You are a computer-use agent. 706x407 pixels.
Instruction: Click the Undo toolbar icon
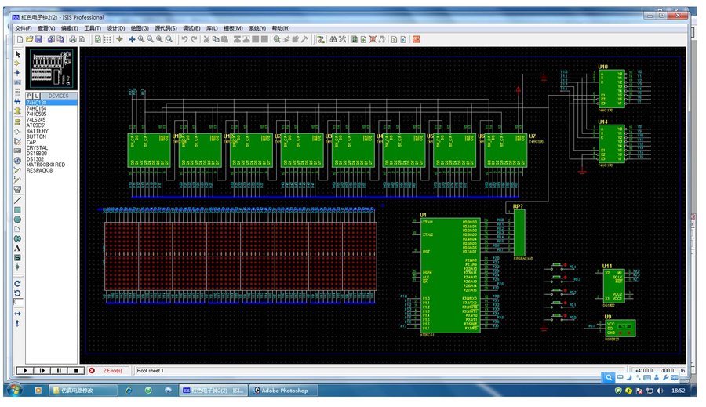pos(184,38)
